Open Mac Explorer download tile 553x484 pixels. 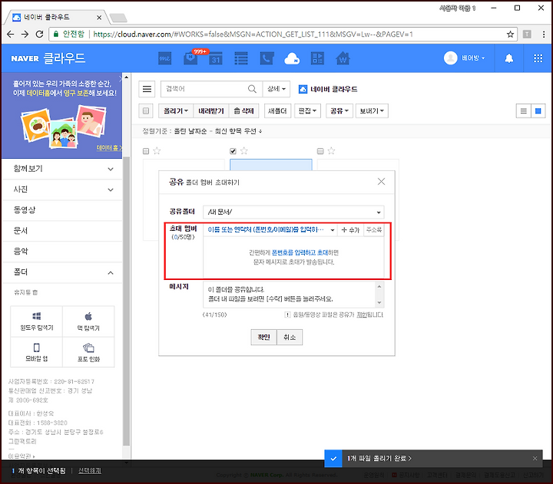88,321
